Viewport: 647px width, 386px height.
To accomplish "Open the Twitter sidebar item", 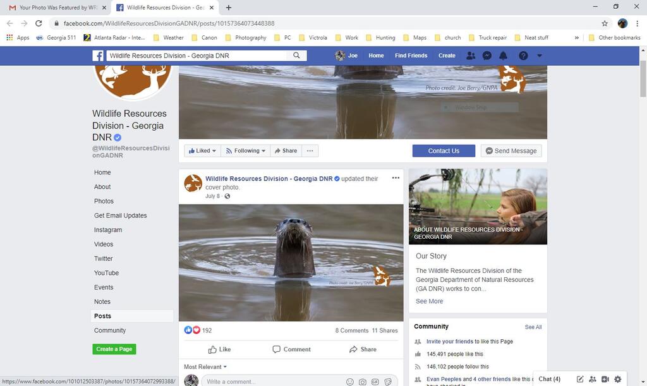I will point(103,259).
